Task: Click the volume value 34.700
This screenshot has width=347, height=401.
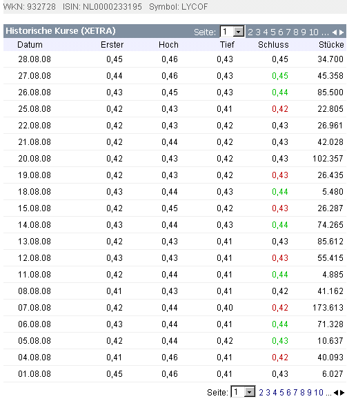Action: 330,59
